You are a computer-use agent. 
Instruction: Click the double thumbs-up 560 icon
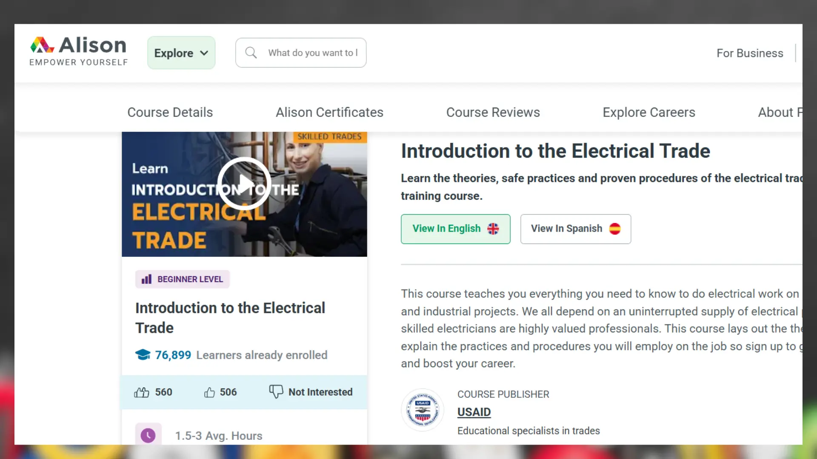142,392
